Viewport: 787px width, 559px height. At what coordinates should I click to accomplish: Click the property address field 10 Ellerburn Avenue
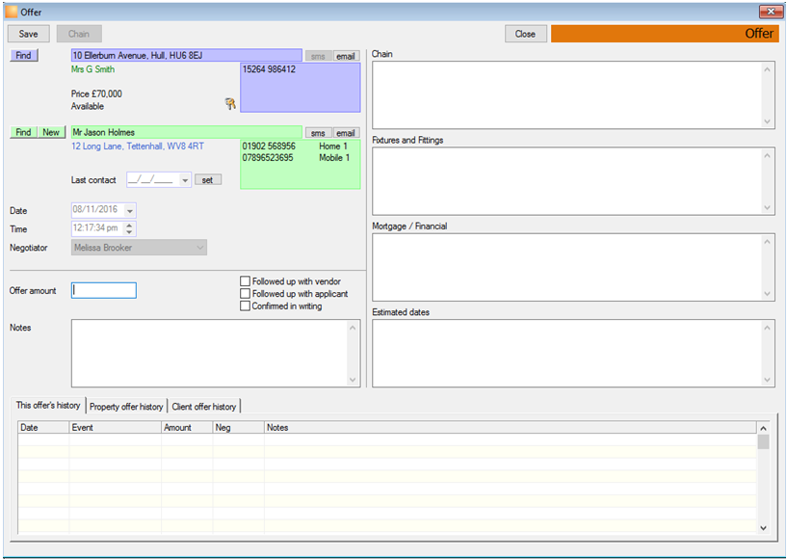pos(187,55)
